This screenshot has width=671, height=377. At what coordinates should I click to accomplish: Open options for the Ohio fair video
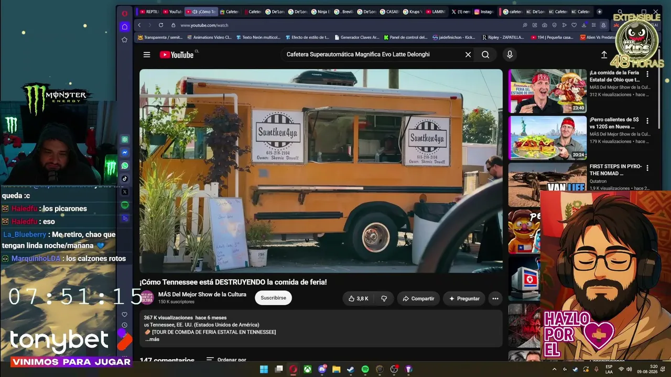[647, 74]
